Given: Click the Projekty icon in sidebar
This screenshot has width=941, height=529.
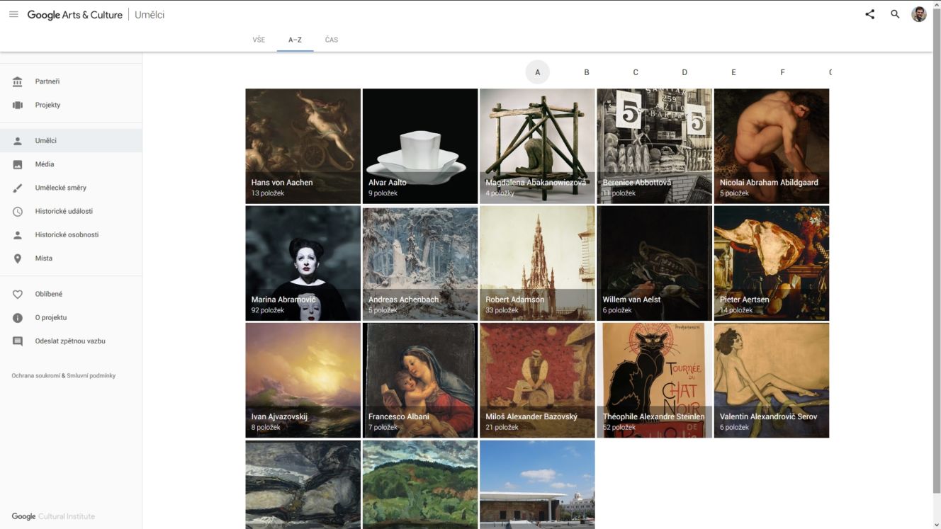Looking at the screenshot, I should tap(18, 105).
